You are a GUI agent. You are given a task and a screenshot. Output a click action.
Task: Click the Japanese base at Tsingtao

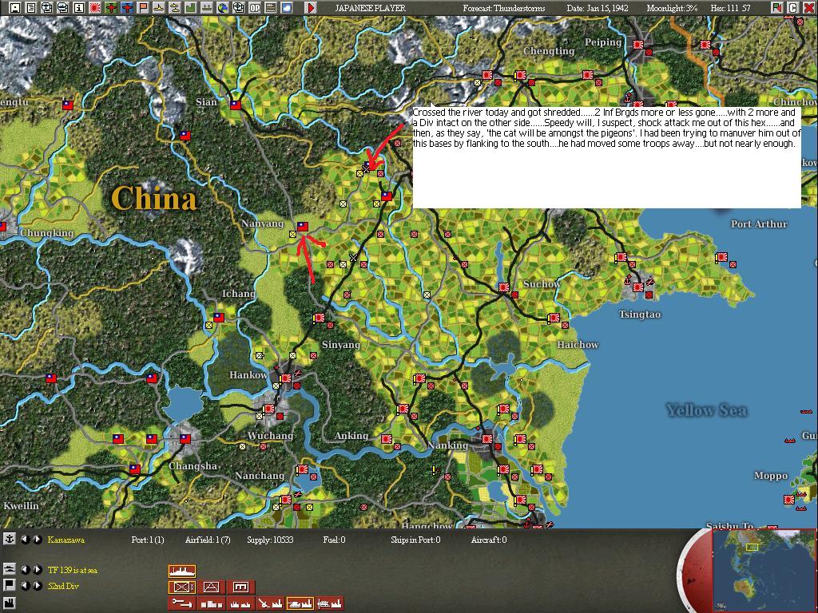pyautogui.click(x=637, y=287)
